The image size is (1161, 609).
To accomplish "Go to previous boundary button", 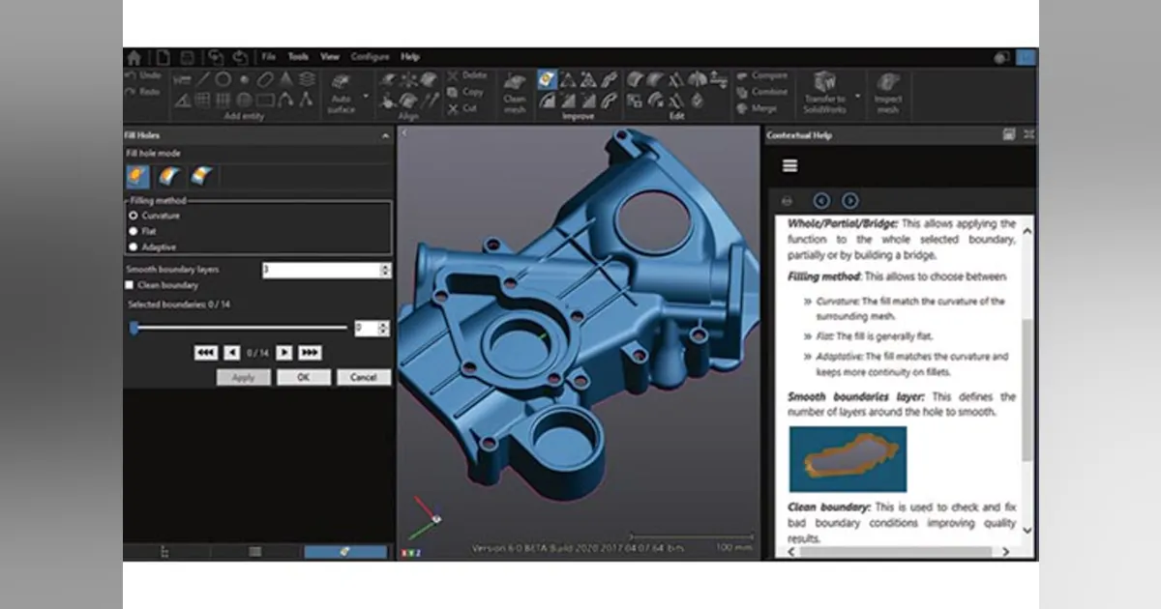I will point(232,353).
